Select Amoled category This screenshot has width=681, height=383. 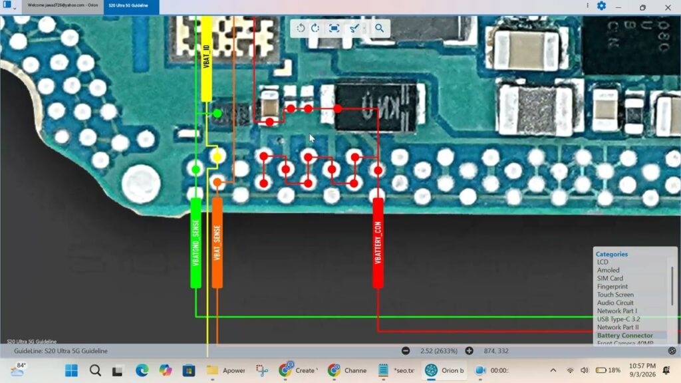pos(608,270)
